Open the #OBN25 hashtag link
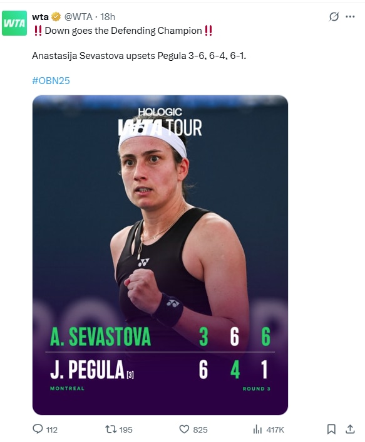The width and height of the screenshot is (365, 442). point(51,81)
